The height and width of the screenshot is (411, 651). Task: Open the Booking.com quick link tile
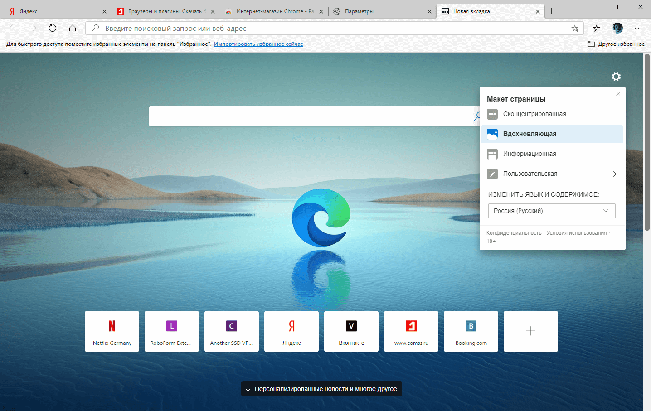coord(471,331)
